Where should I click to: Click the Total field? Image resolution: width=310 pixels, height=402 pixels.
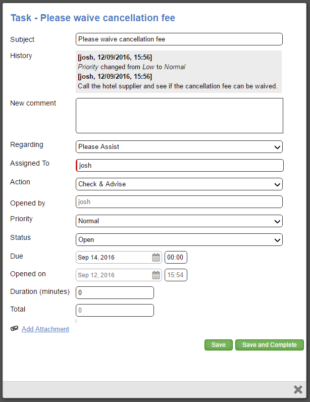[115, 311]
